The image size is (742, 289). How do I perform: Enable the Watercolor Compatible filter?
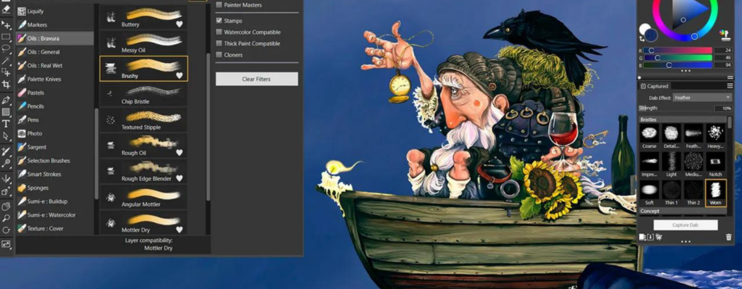click(219, 32)
